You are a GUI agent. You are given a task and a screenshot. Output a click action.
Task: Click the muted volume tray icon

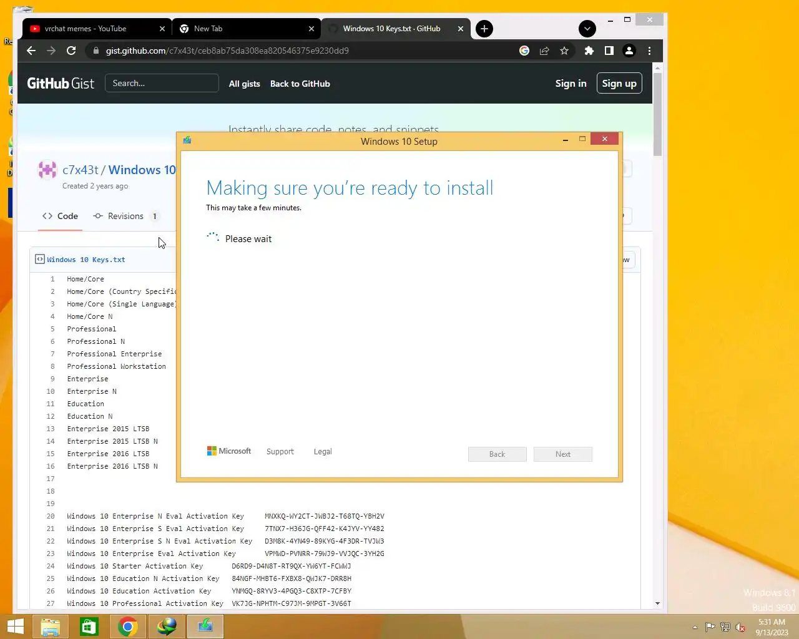point(740,627)
